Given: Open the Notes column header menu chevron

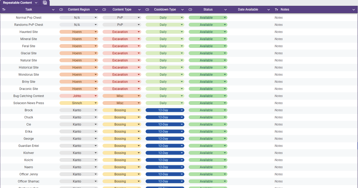Looking at the screenshot, I should [354, 9].
